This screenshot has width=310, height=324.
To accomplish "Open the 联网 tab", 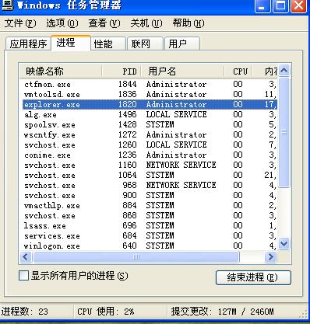I will point(145,44).
